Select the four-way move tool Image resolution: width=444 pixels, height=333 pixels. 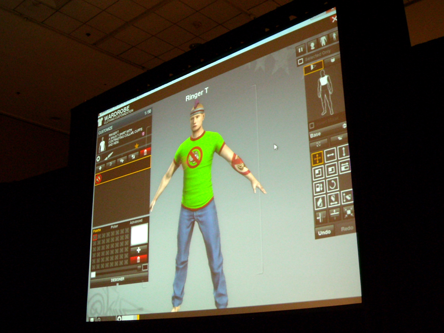pyautogui.click(x=317, y=158)
